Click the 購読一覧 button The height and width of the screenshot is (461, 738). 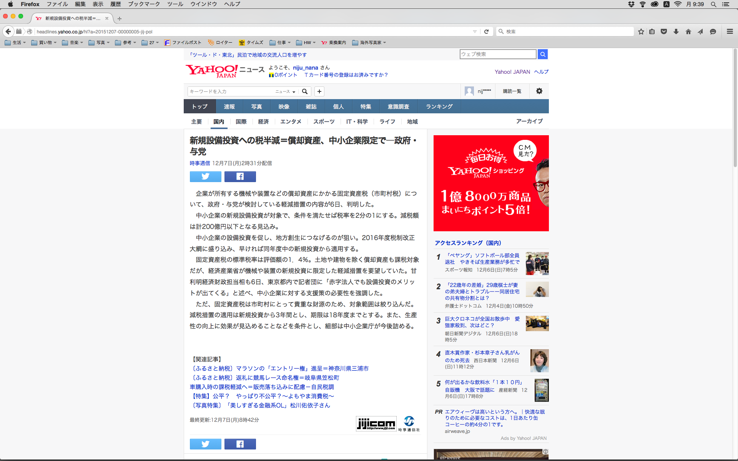coord(512,91)
